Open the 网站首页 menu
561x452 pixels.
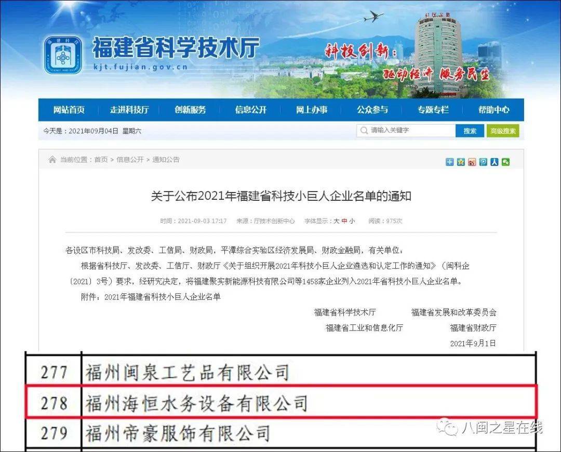68,109
